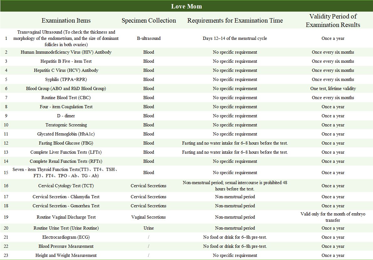
Task: Select the Examination Items column header
Action: coord(66,21)
